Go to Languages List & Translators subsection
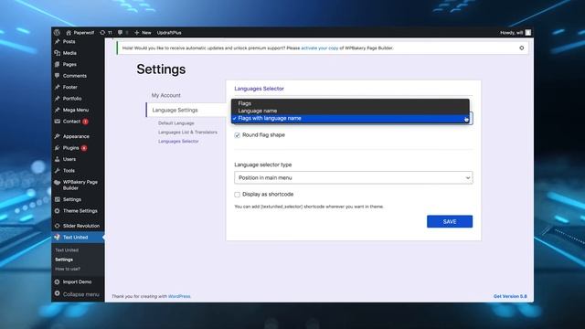 187,132
